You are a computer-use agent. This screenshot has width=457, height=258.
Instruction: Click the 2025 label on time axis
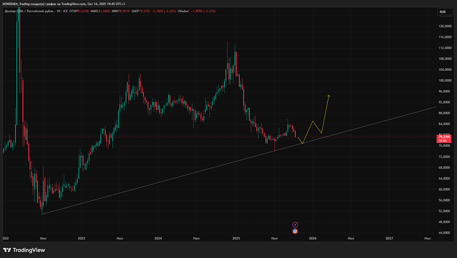236,238
